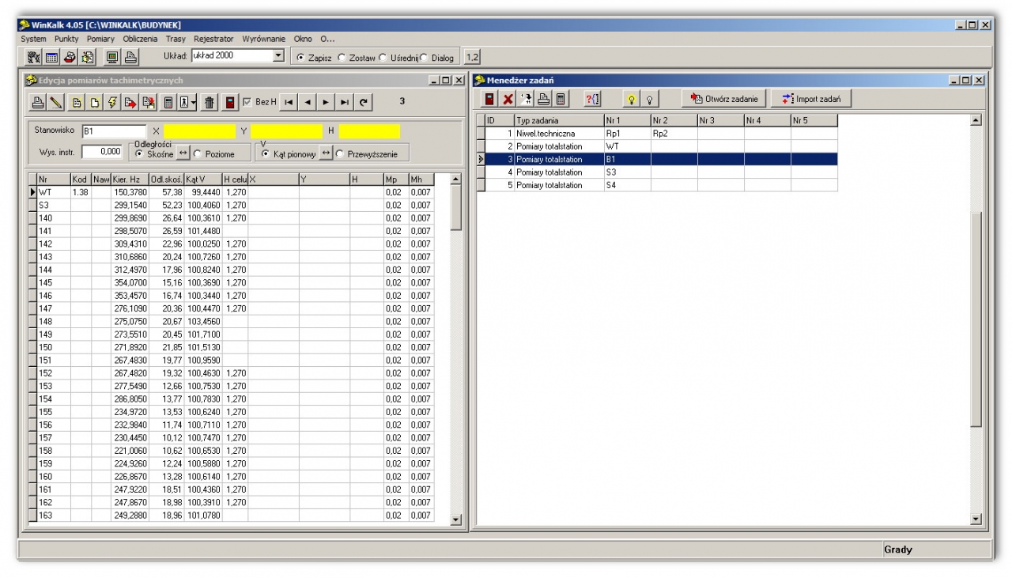1012x578 pixels.
Task: Click the yellow H height field
Action: click(x=369, y=131)
